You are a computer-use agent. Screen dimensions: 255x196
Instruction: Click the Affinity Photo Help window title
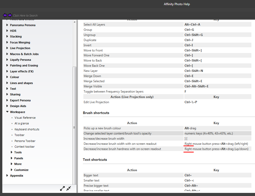tap(177, 4)
